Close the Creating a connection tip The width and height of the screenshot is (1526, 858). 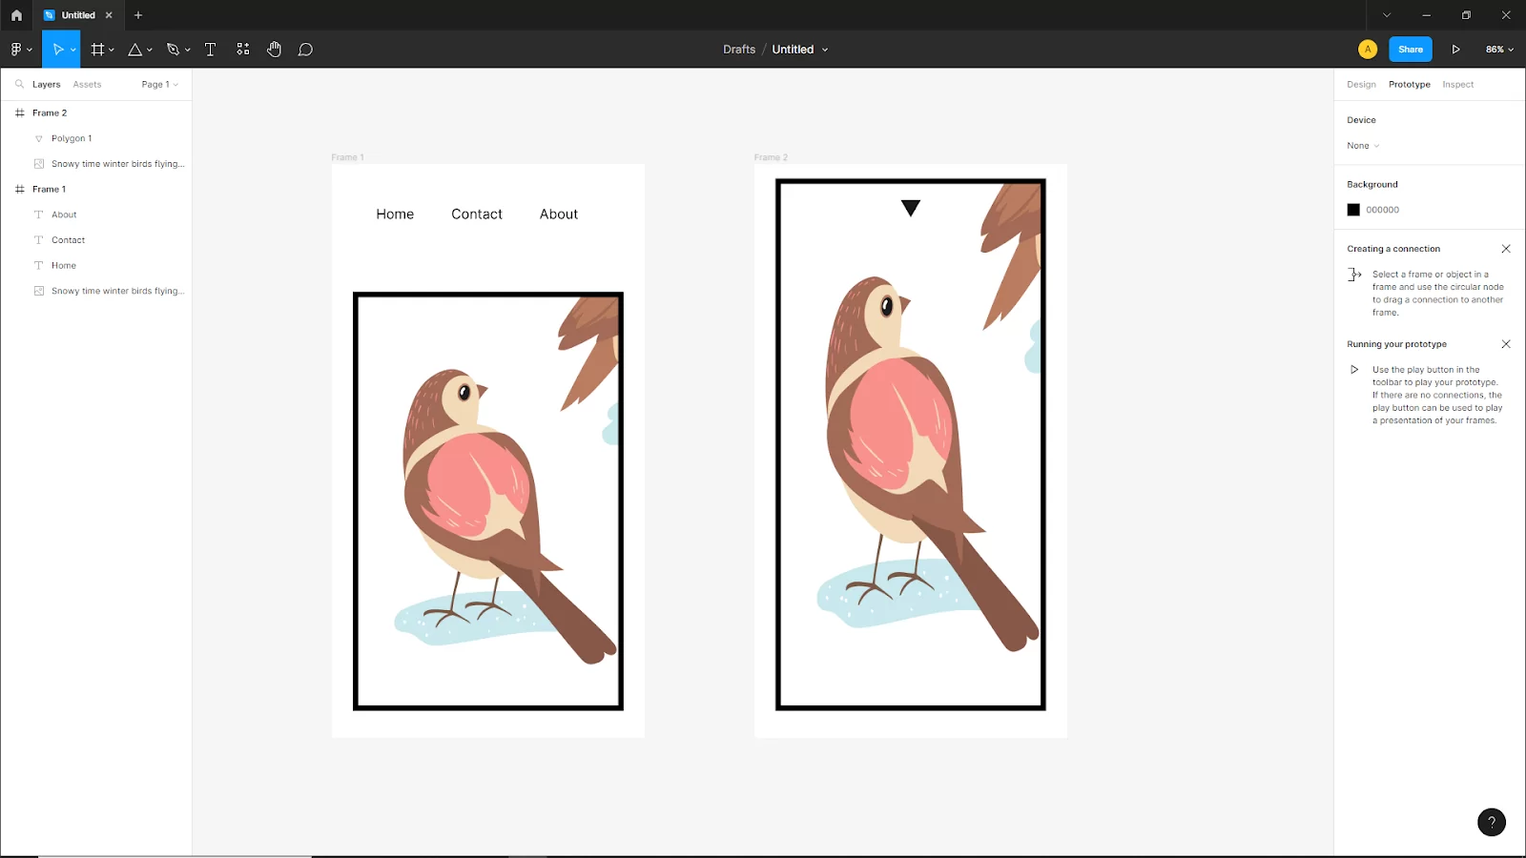click(x=1506, y=249)
